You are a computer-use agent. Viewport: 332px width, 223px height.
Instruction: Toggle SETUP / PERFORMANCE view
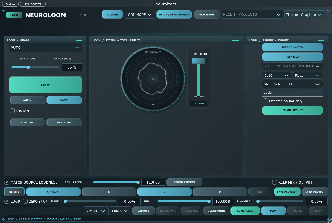tap(174, 14)
